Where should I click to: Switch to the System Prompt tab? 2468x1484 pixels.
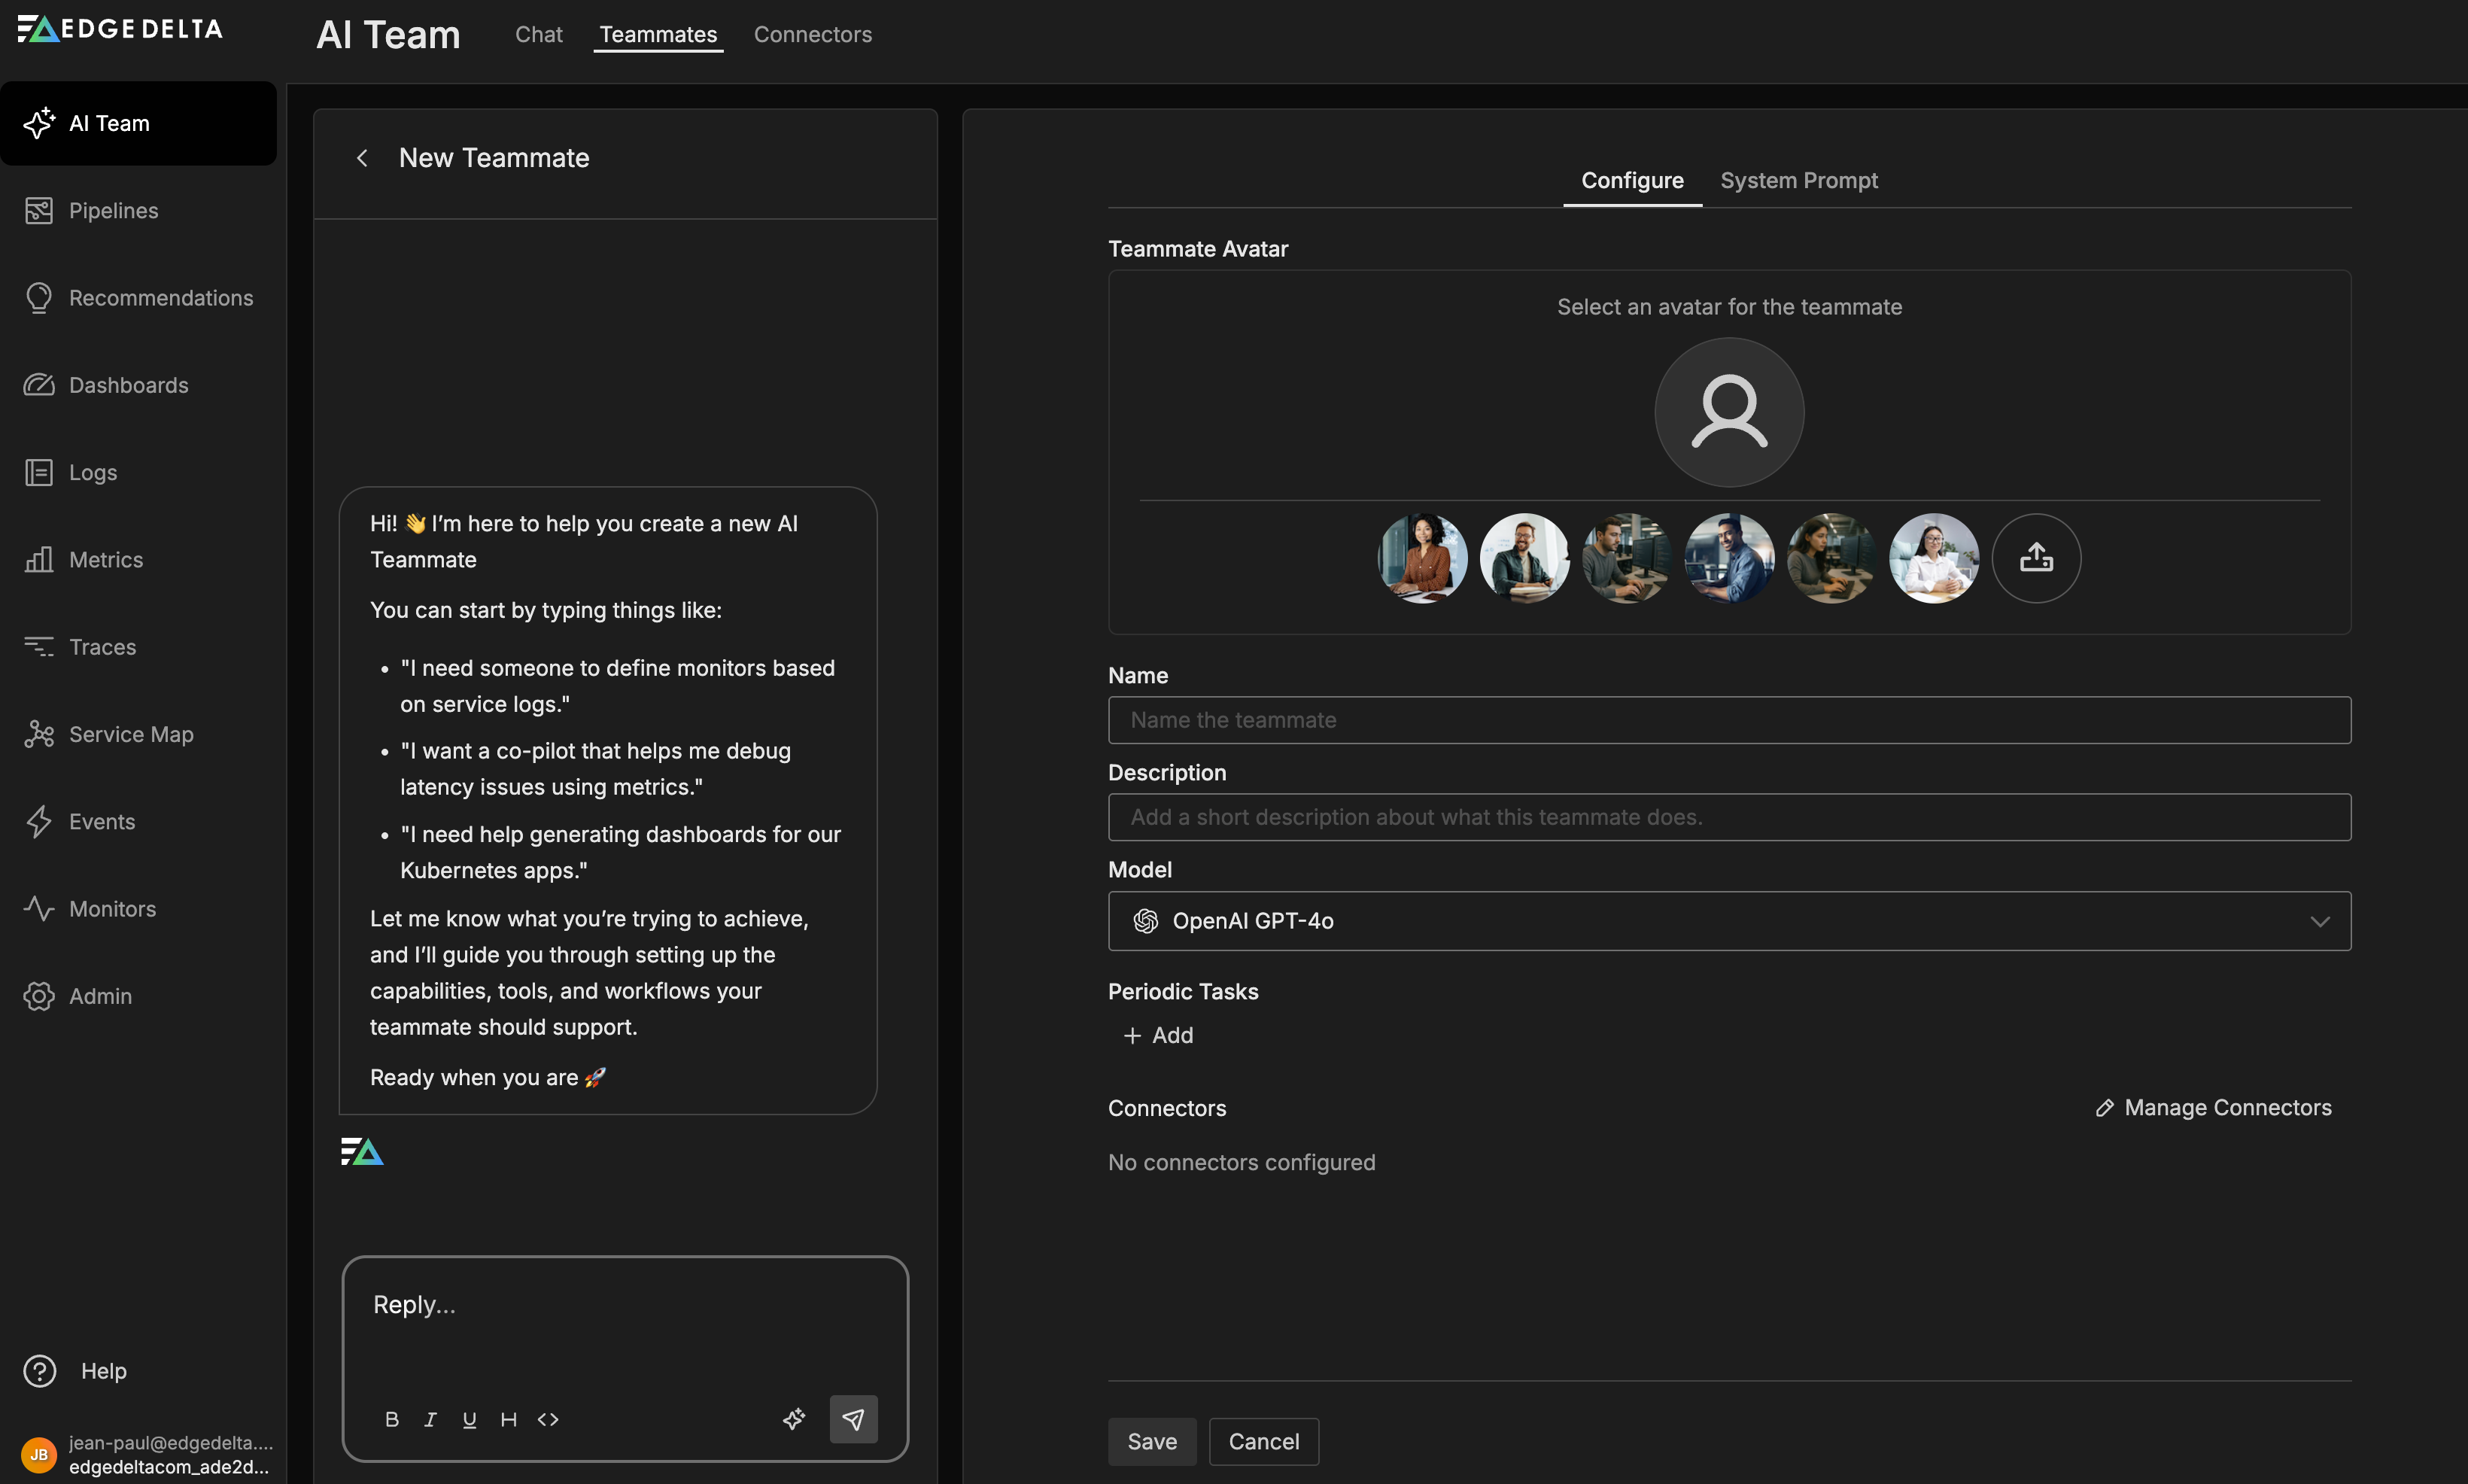[1798, 180]
